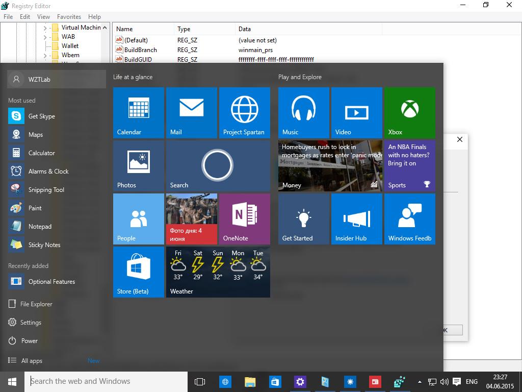Click the Data column header
522x392 pixels.
pos(308,29)
